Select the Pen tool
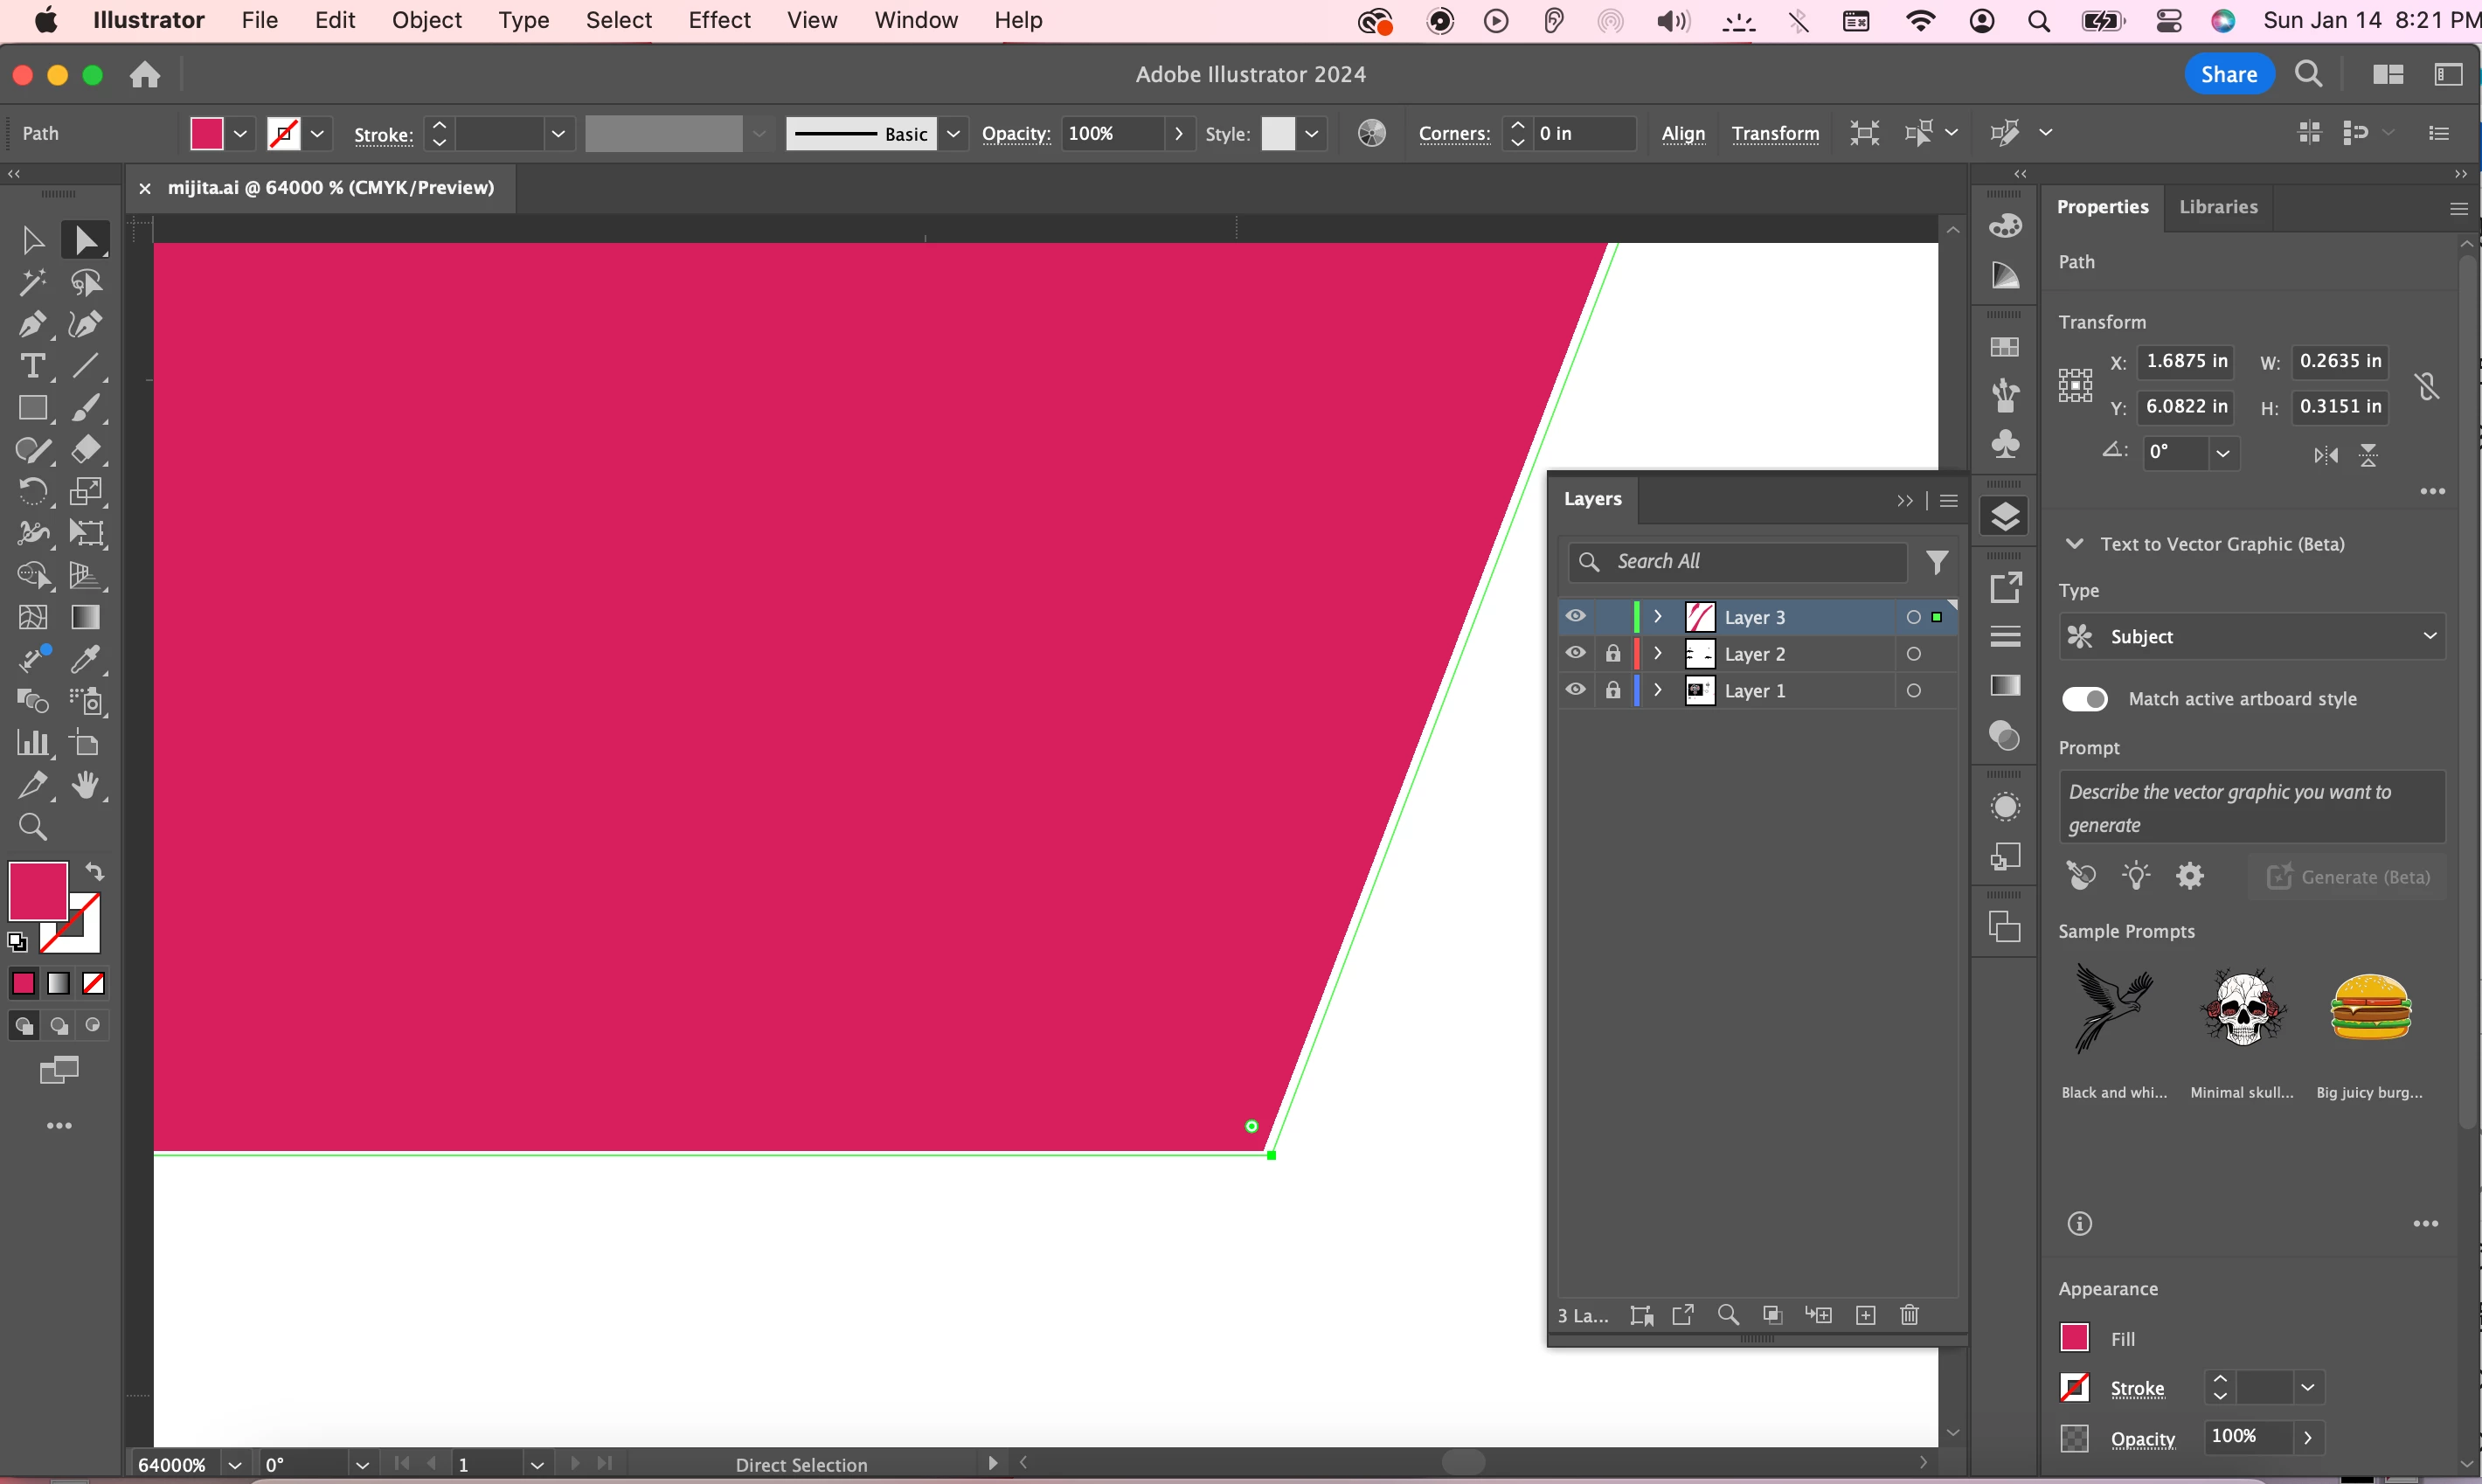 31,324
